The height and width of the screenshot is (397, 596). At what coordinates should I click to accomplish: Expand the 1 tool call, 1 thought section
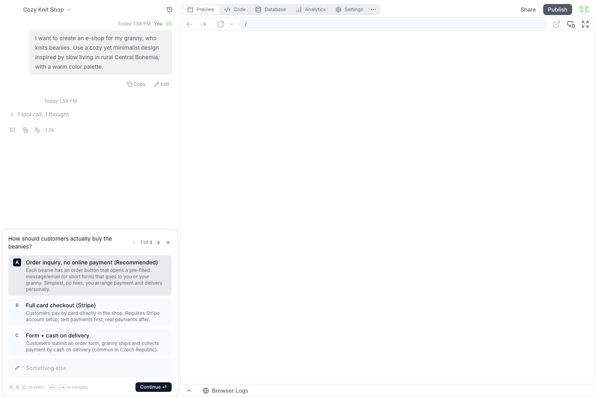click(x=39, y=114)
